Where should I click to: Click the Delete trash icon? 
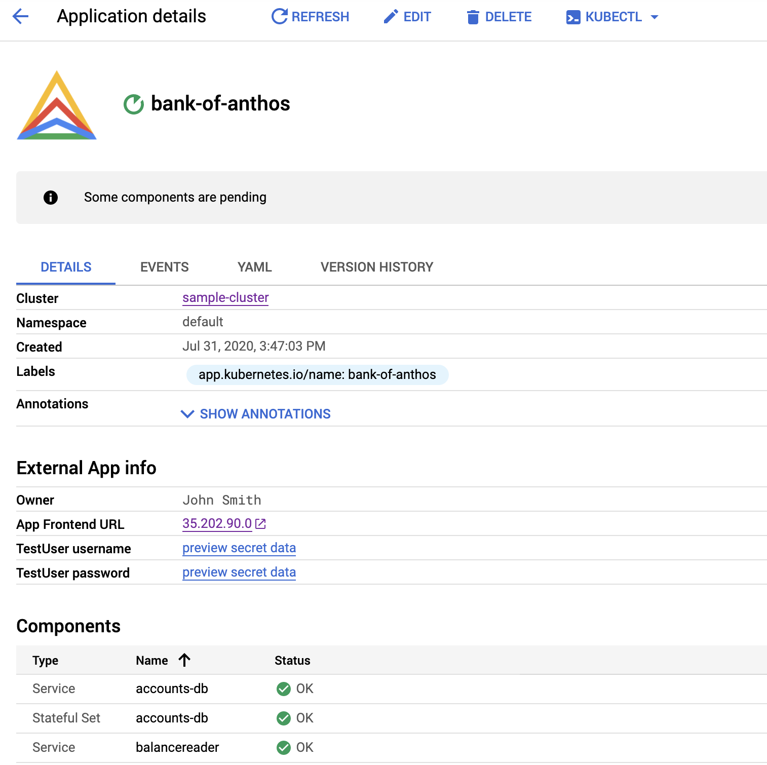(473, 17)
